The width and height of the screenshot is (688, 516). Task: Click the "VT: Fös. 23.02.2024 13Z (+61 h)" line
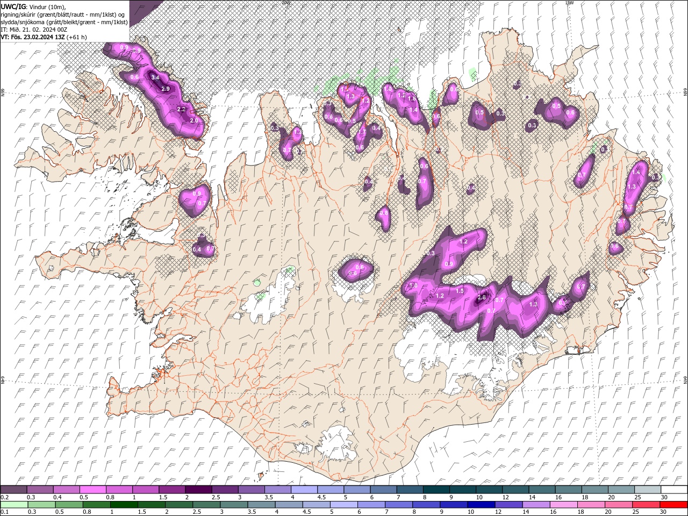(x=44, y=37)
